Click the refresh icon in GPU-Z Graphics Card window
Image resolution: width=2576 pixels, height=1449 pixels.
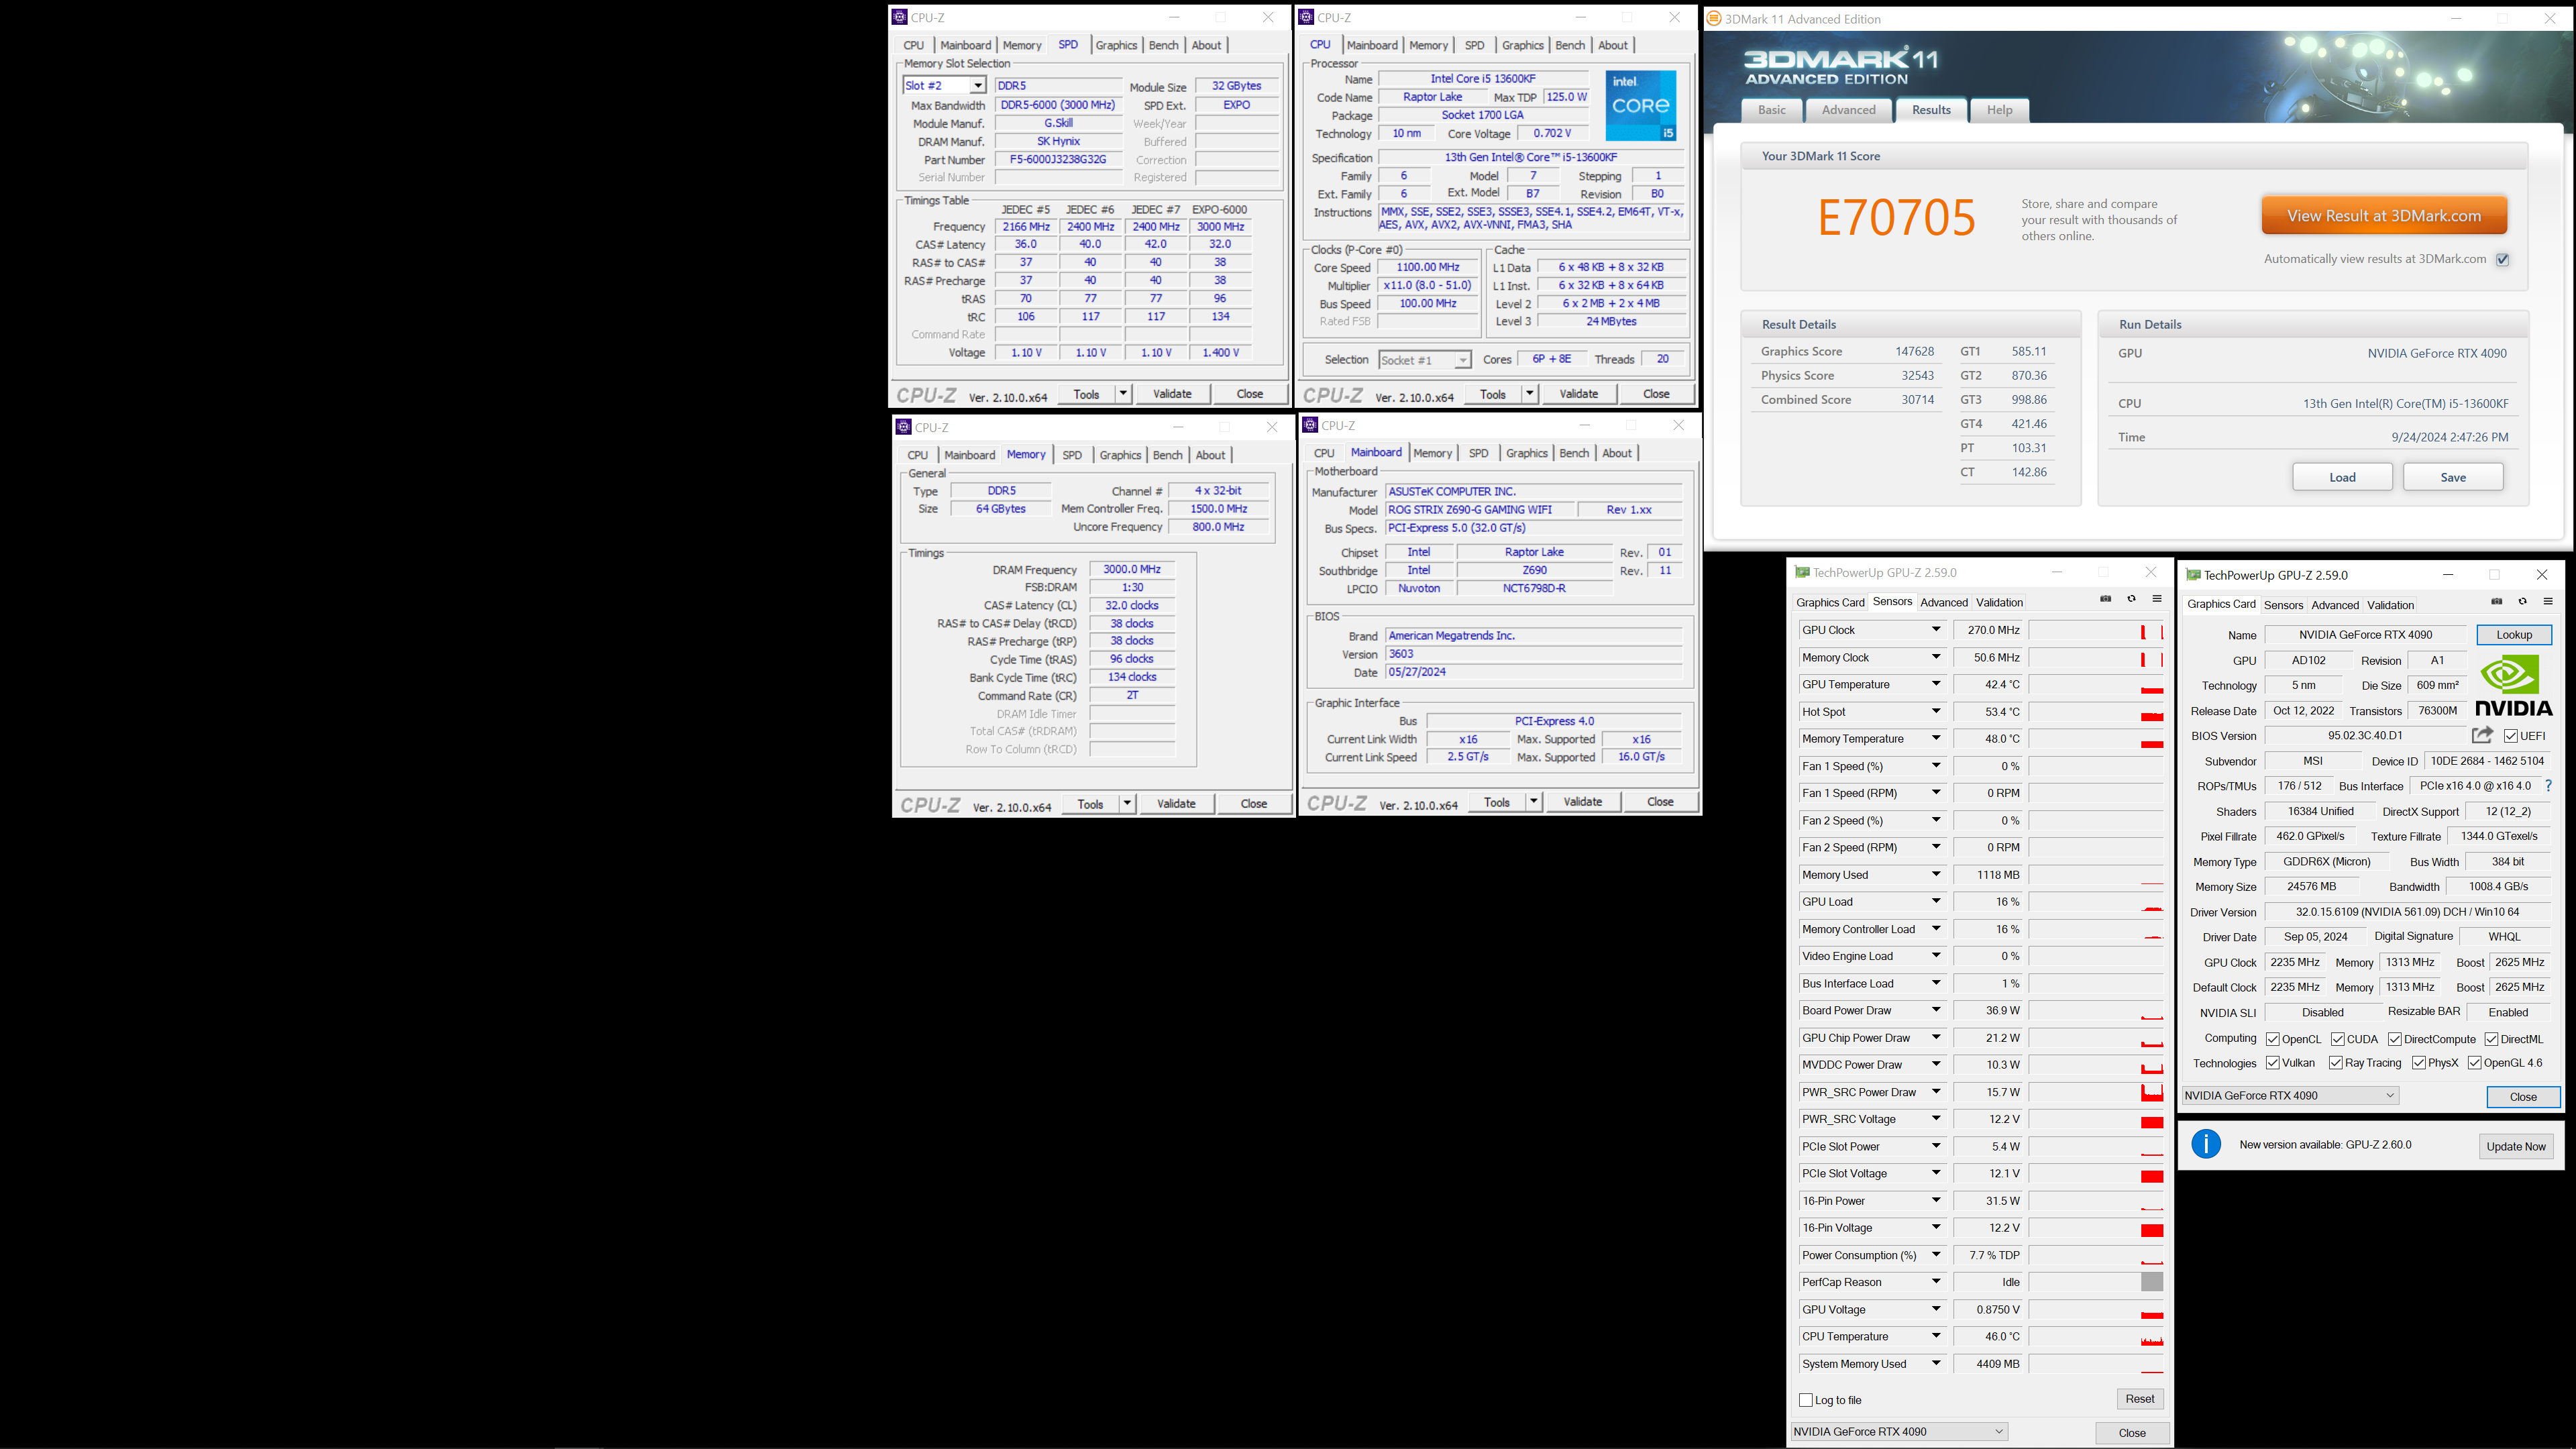click(x=2522, y=602)
